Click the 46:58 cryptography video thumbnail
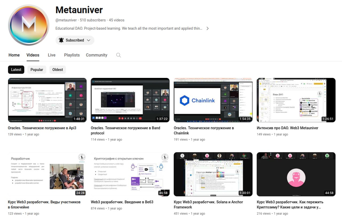This screenshot has height=218, width=342. pyautogui.click(x=130, y=174)
